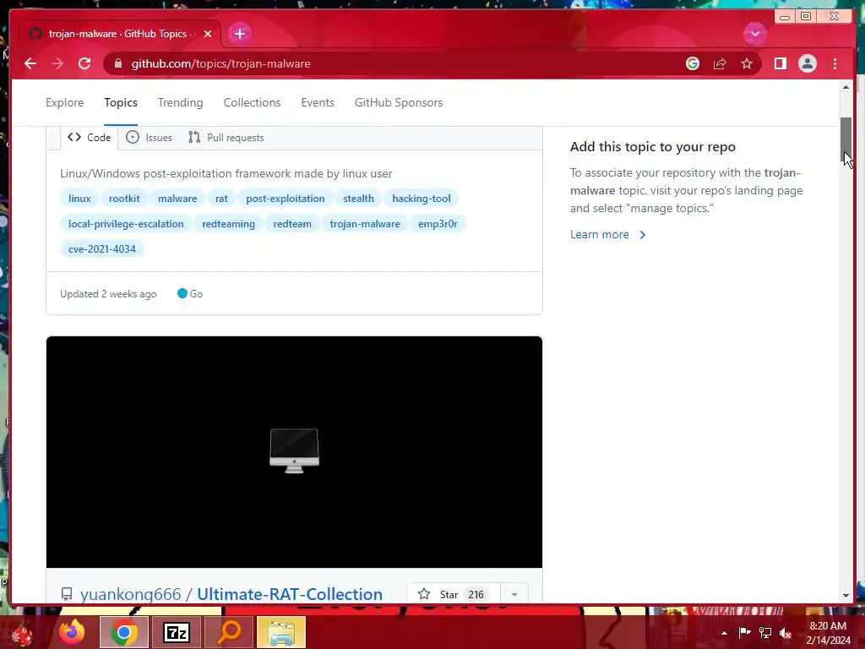Follow the Learn more link
This screenshot has width=865, height=649.
click(x=607, y=235)
